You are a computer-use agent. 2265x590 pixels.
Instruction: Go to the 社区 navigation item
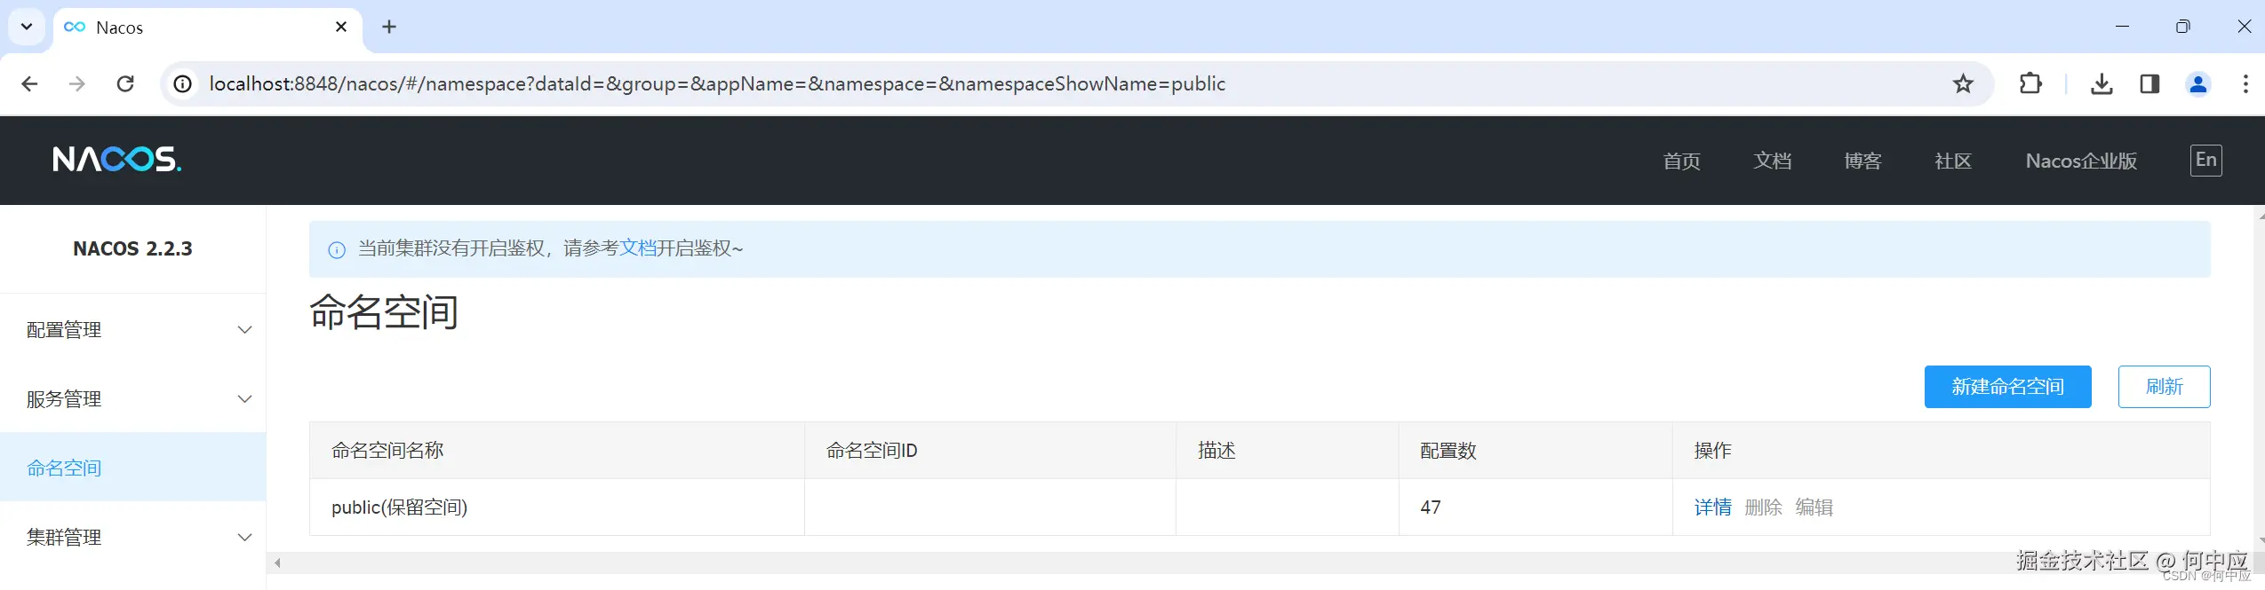(x=1953, y=161)
